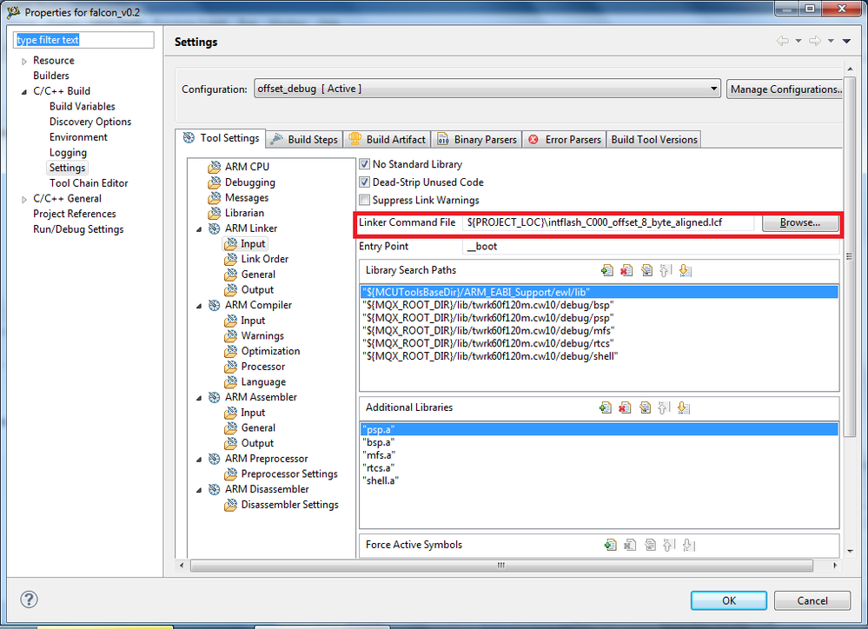This screenshot has width=868, height=629.
Task: Click the Cancel button
Action: click(x=812, y=600)
